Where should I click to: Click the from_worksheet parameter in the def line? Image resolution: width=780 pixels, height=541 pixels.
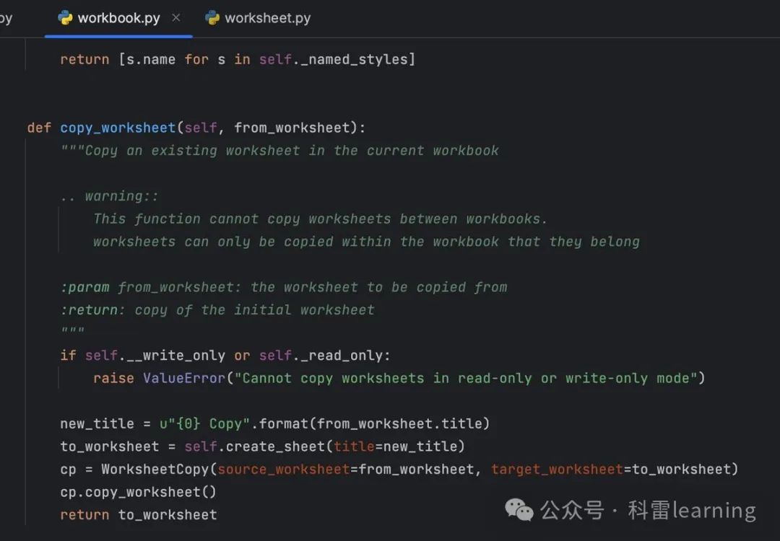(292, 128)
